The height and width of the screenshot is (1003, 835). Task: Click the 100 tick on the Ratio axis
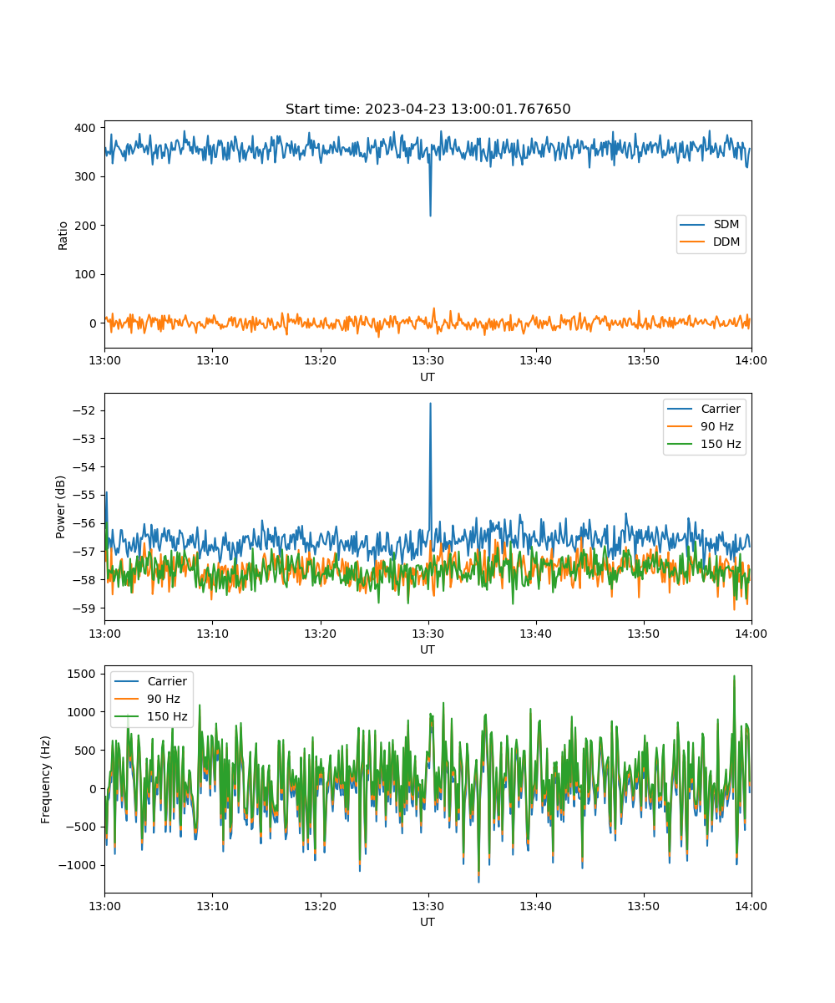click(87, 274)
